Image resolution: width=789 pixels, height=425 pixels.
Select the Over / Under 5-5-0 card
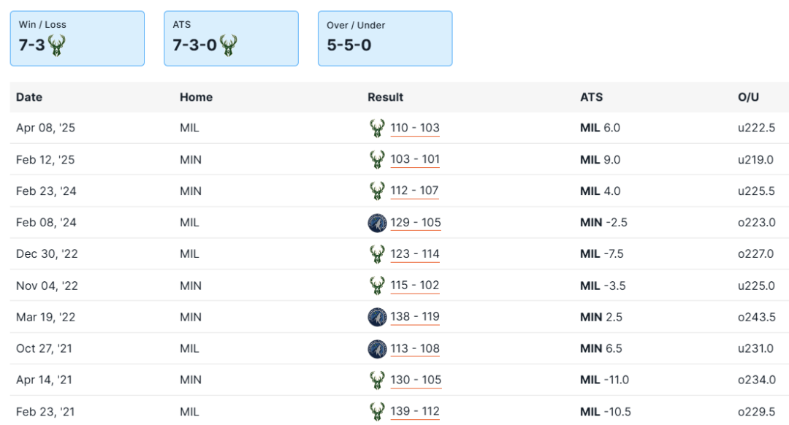click(x=384, y=38)
